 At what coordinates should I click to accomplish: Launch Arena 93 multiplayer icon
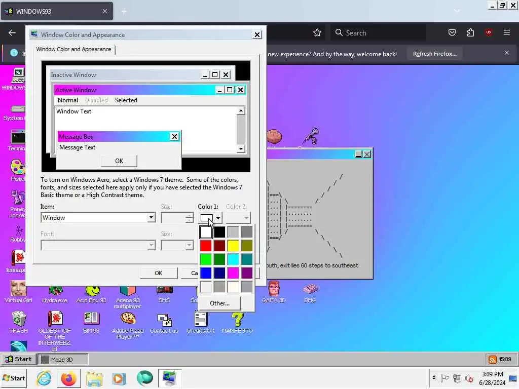coord(128,297)
